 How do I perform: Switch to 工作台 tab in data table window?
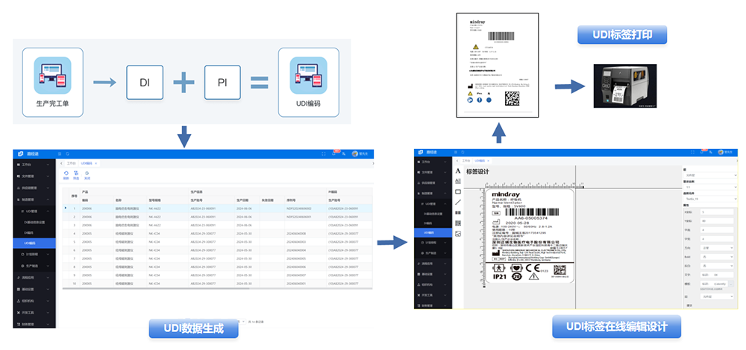pyautogui.click(x=71, y=162)
